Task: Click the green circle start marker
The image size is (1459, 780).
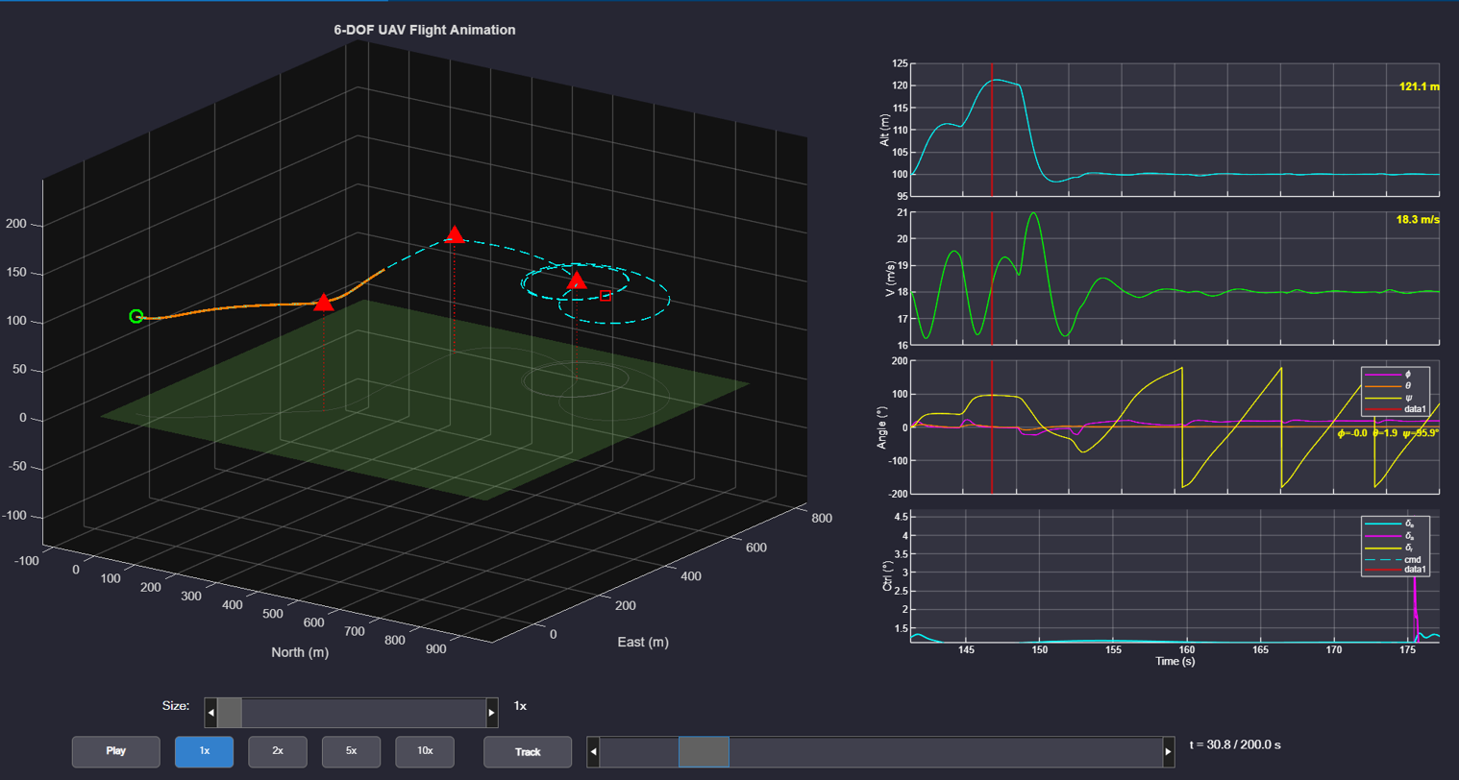Action: (x=136, y=316)
